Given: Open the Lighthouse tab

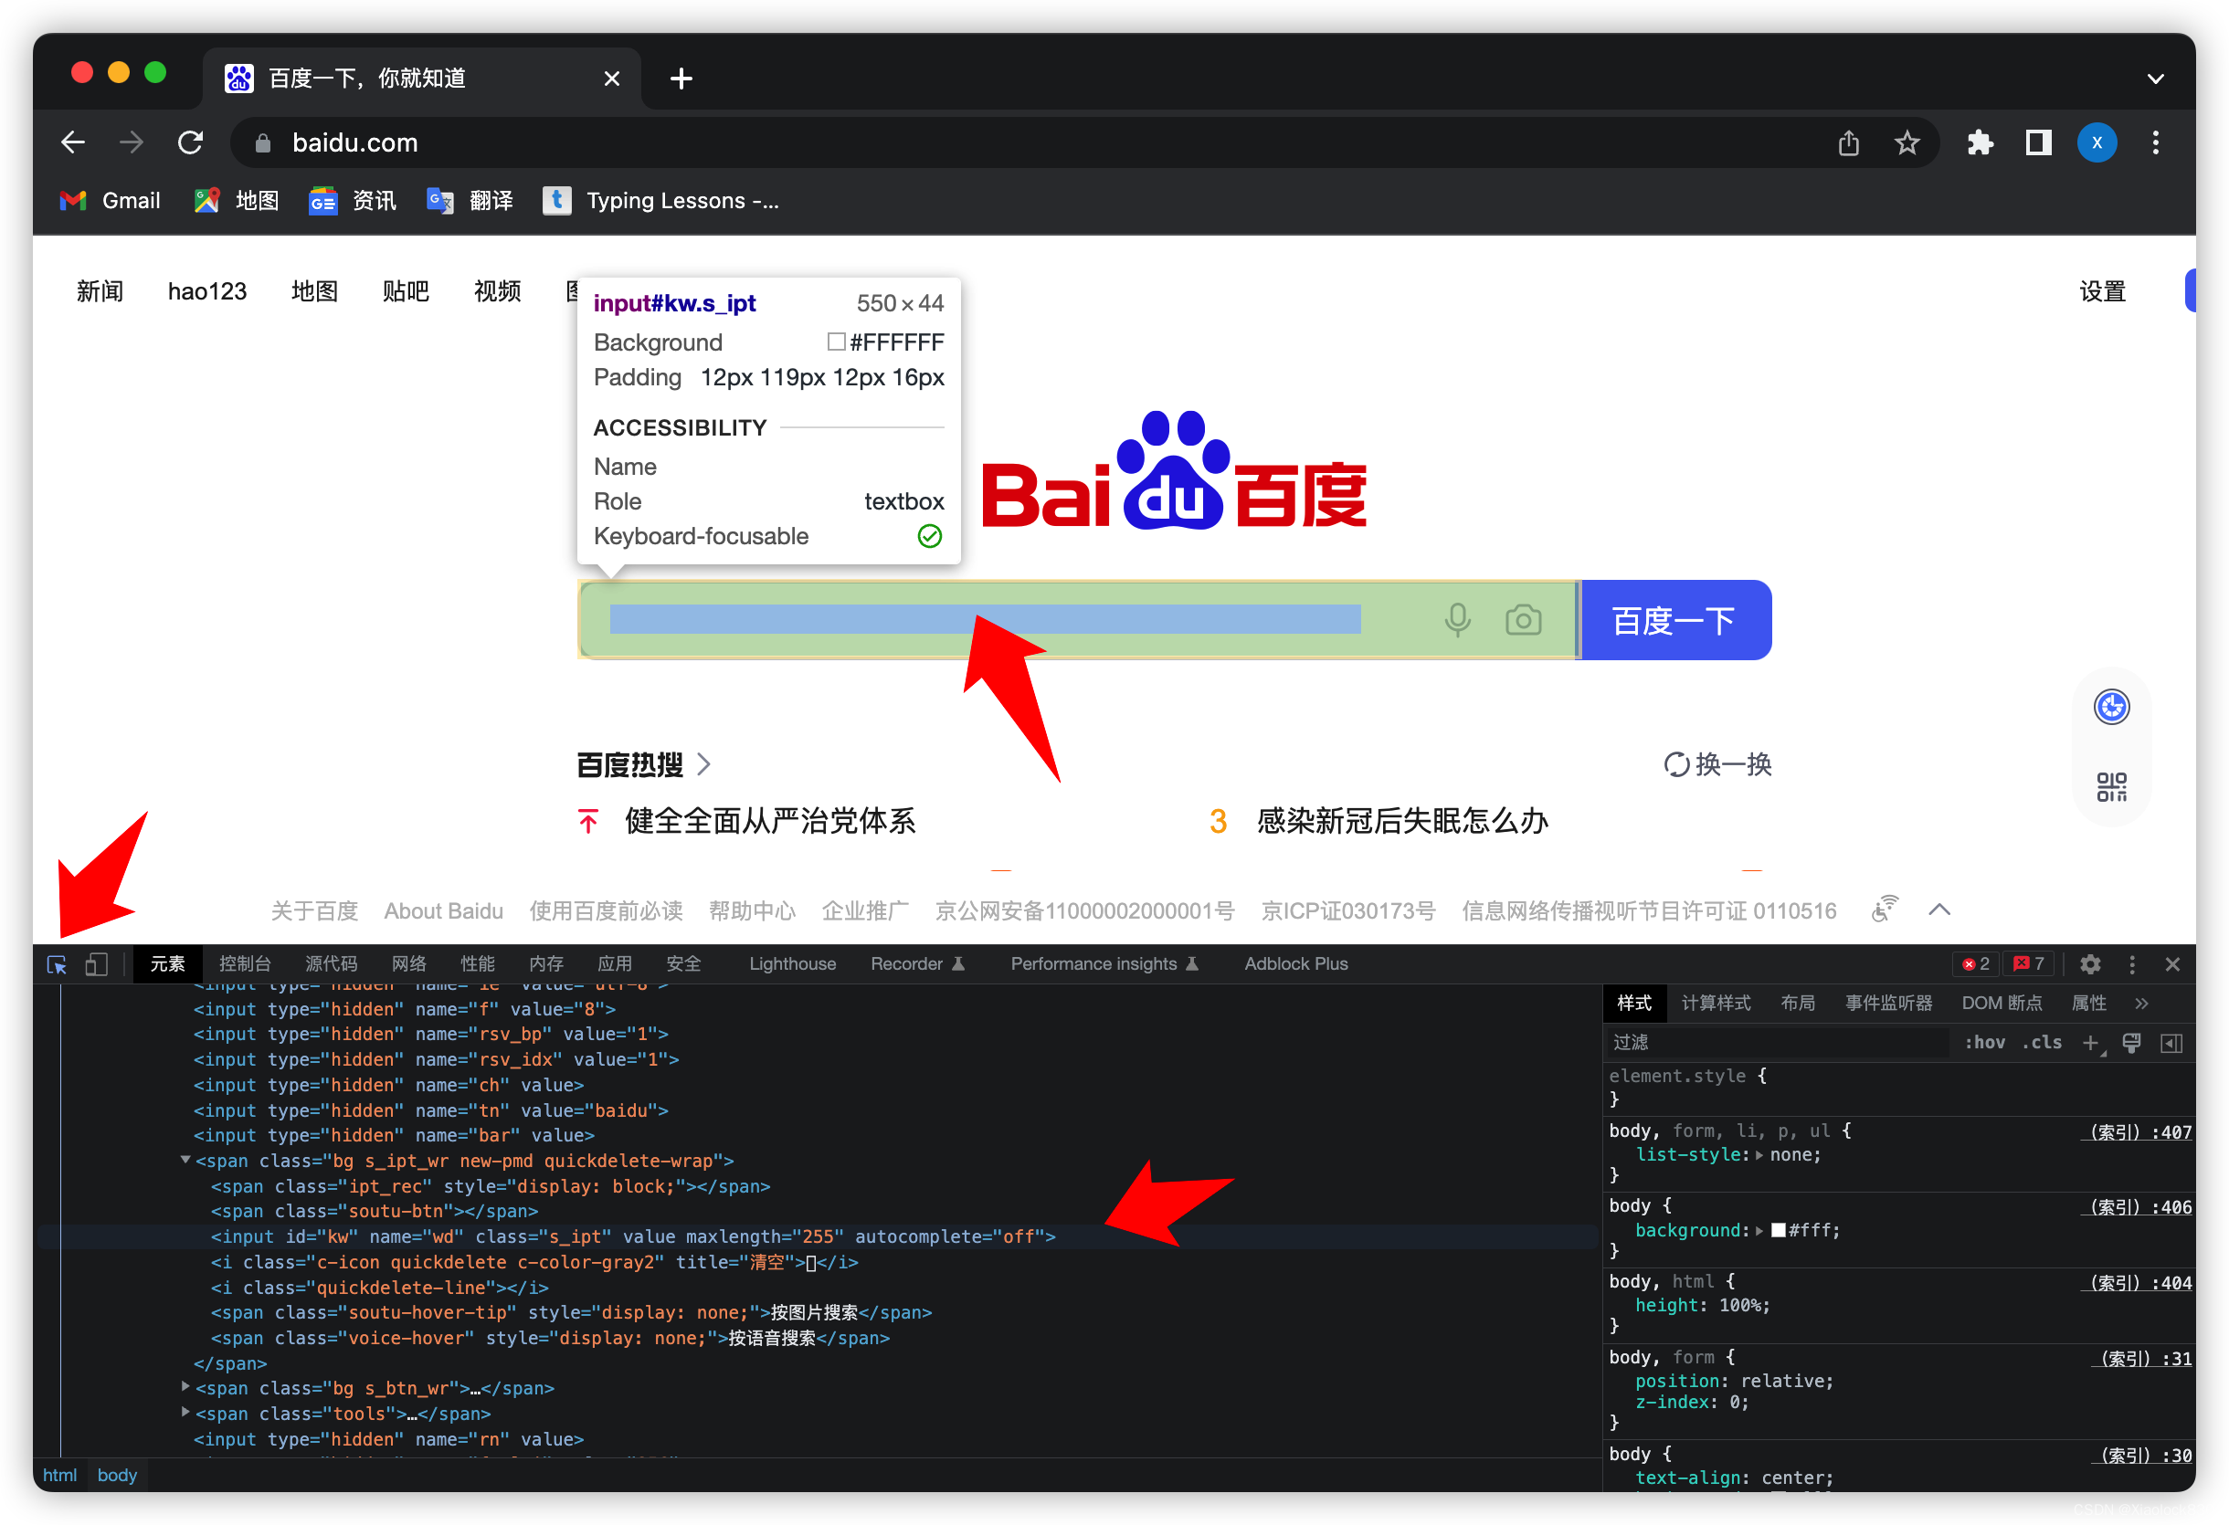Looking at the screenshot, I should tap(792, 964).
